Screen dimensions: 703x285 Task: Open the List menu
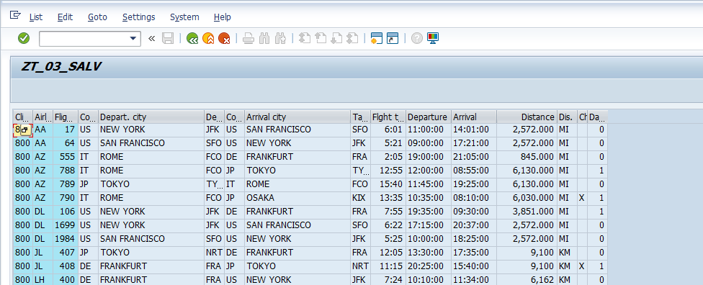pyautogui.click(x=36, y=17)
